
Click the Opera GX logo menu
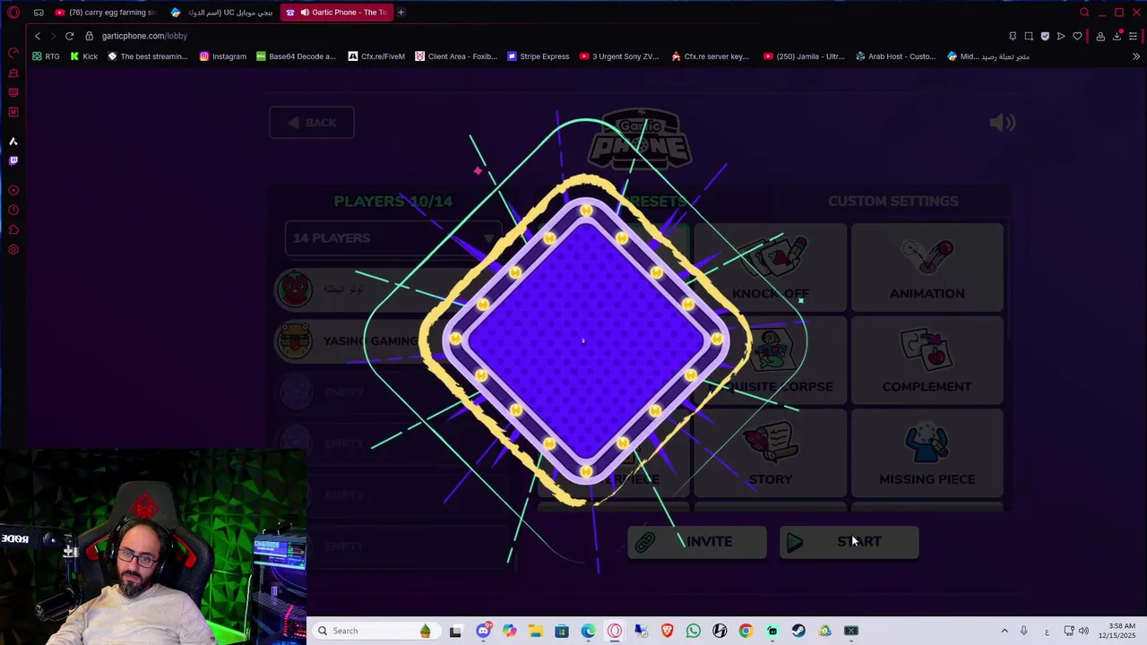pyautogui.click(x=13, y=13)
